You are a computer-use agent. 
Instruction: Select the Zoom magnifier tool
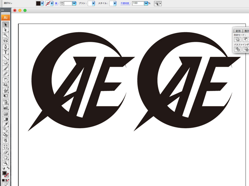pyautogui.click(x=5, y=163)
